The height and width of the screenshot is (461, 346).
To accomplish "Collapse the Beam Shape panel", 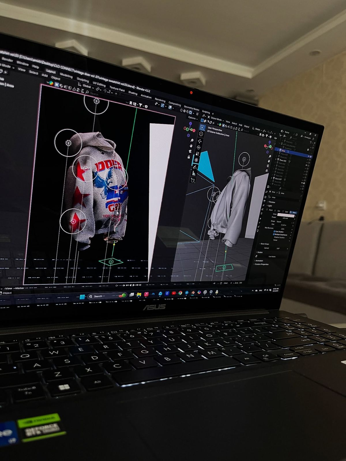I will [x=264, y=244].
